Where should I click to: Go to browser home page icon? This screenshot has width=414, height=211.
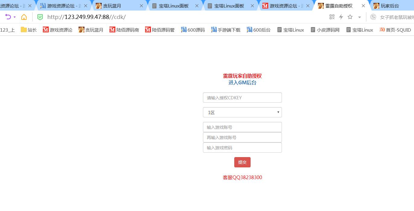pyautogui.click(x=24, y=17)
